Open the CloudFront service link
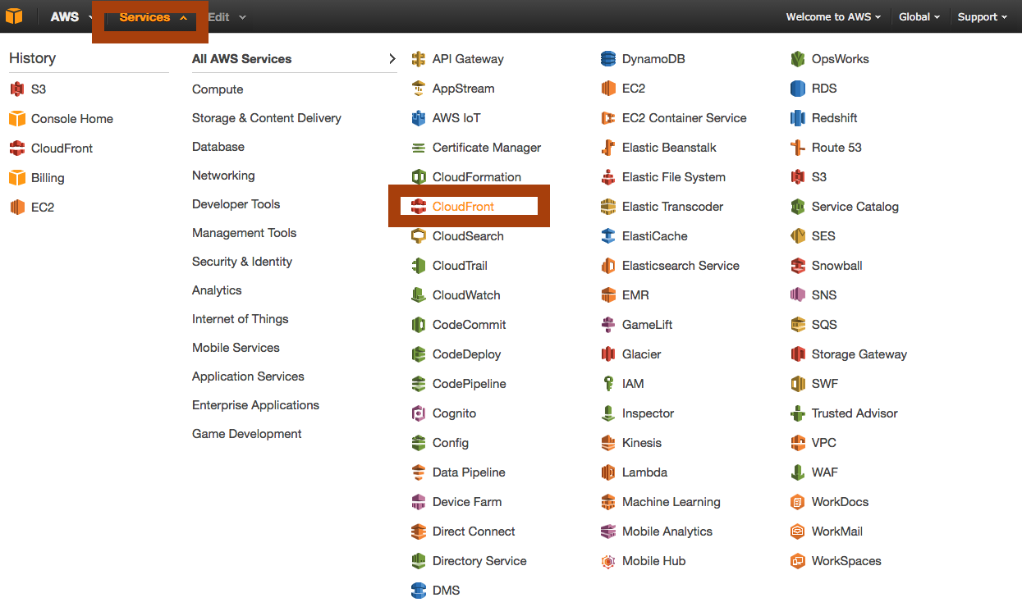Image resolution: width=1022 pixels, height=616 pixels. (464, 207)
